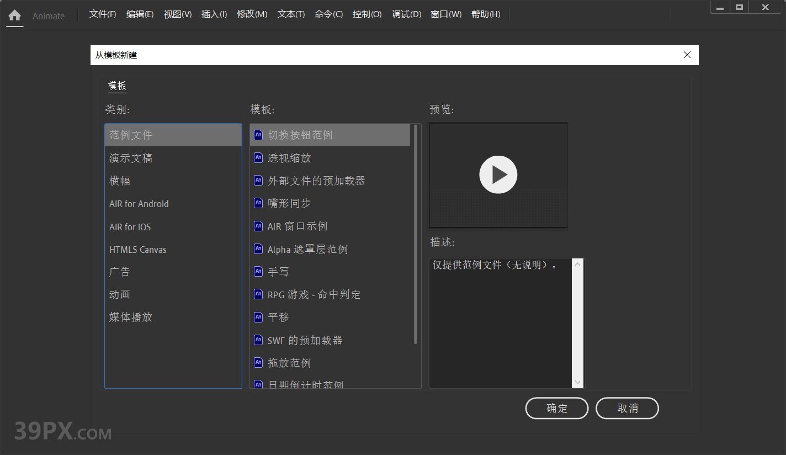
Task: Open the 插入(I) menu
Action: (214, 14)
